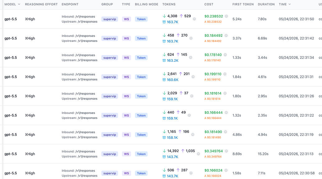Click token info icon in 14,392 tokens row

198,154
